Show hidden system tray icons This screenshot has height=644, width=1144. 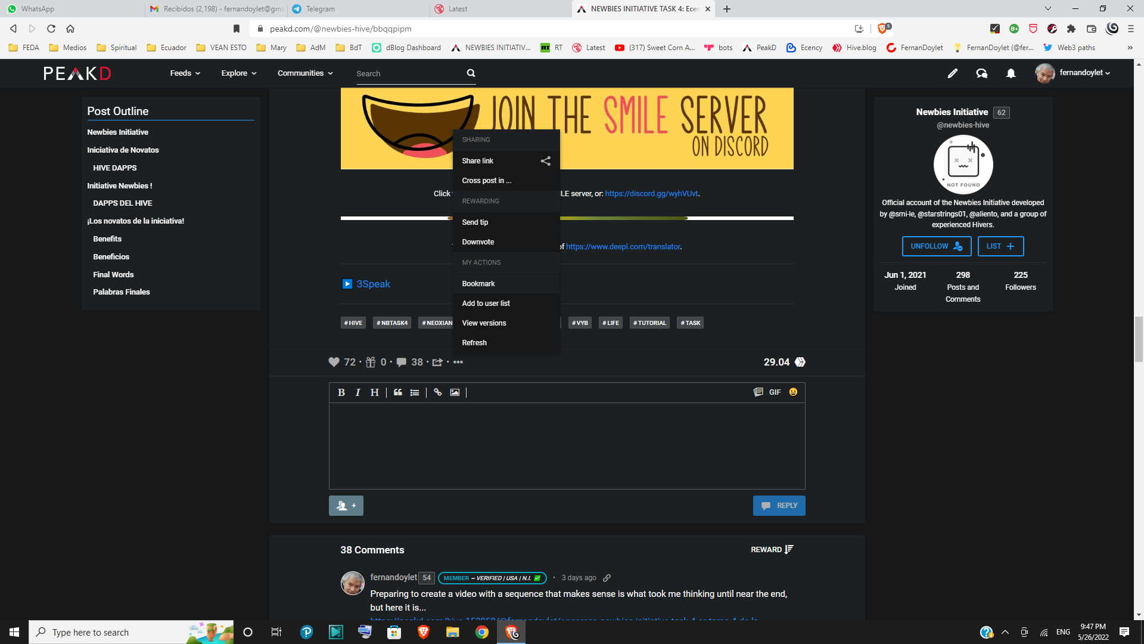click(1005, 632)
